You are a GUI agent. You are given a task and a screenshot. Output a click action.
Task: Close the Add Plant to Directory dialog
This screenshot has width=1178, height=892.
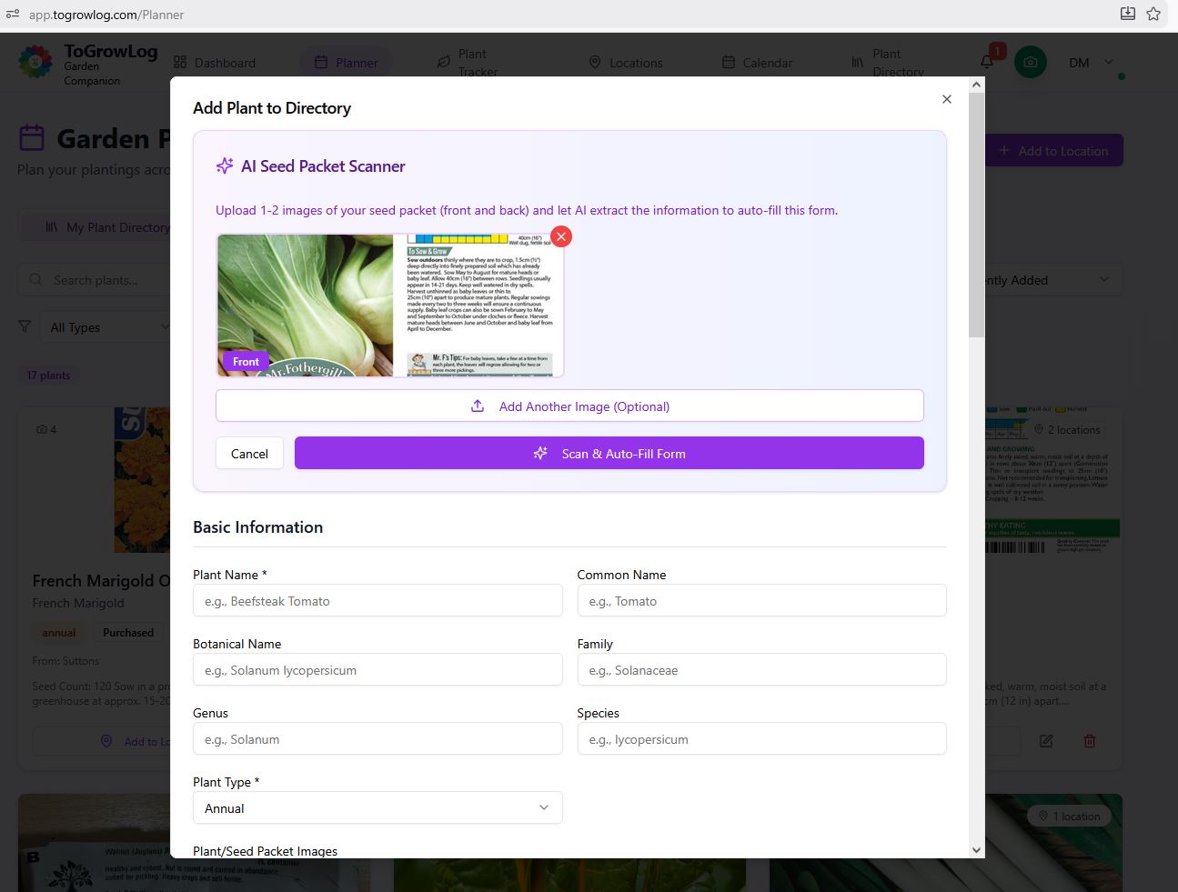pyautogui.click(x=946, y=99)
